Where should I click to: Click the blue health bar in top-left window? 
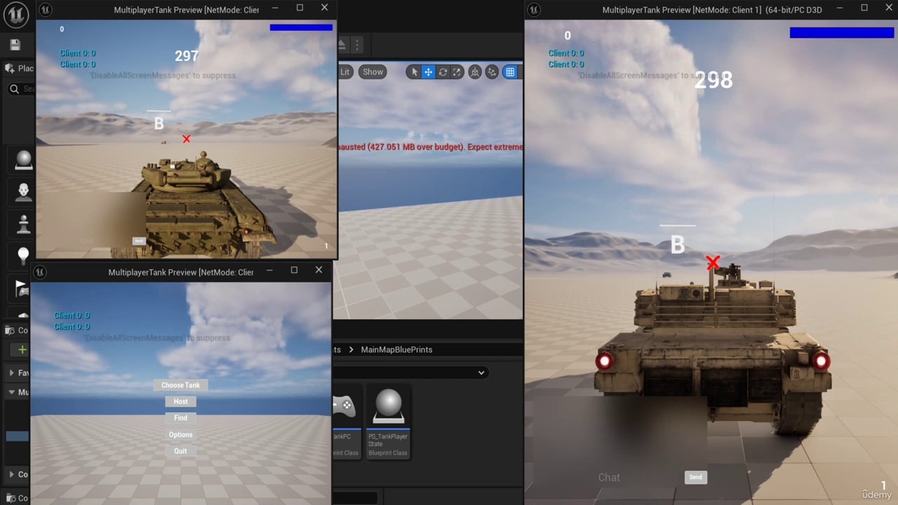click(x=301, y=27)
